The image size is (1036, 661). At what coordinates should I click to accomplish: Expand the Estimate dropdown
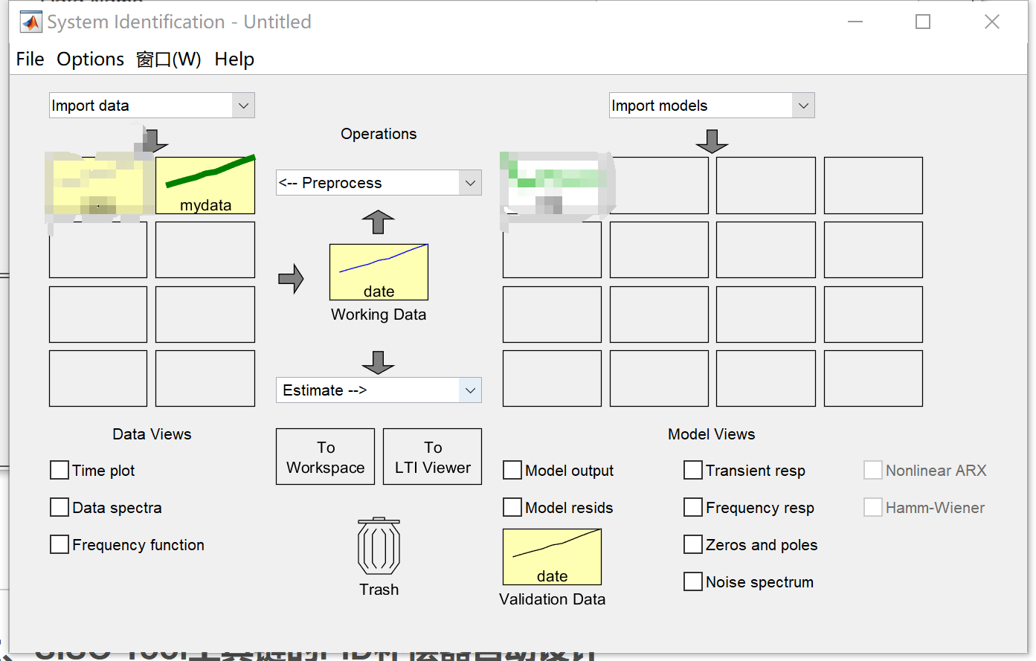(379, 390)
